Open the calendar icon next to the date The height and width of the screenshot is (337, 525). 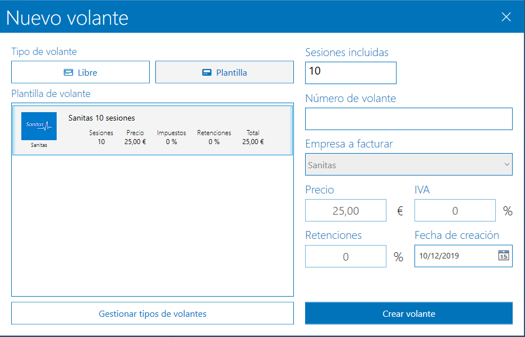(504, 256)
